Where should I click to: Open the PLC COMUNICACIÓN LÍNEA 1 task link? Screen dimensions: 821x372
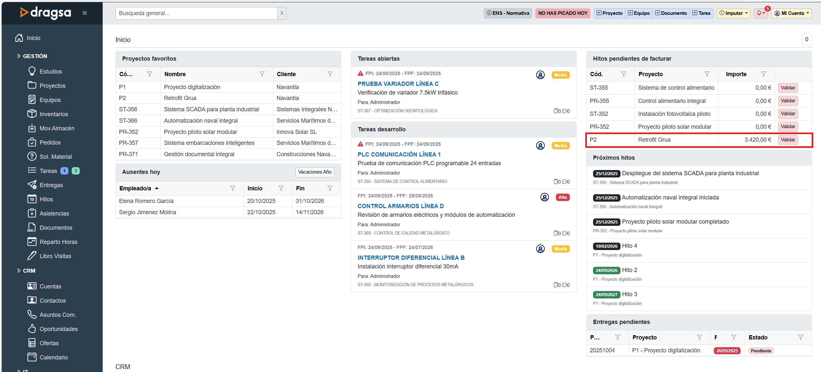(x=399, y=154)
